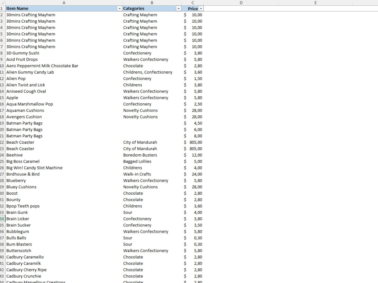This screenshot has width=378, height=283.
Task: Select the 'Bum Blasters' cell
Action: pyautogui.click(x=64, y=244)
